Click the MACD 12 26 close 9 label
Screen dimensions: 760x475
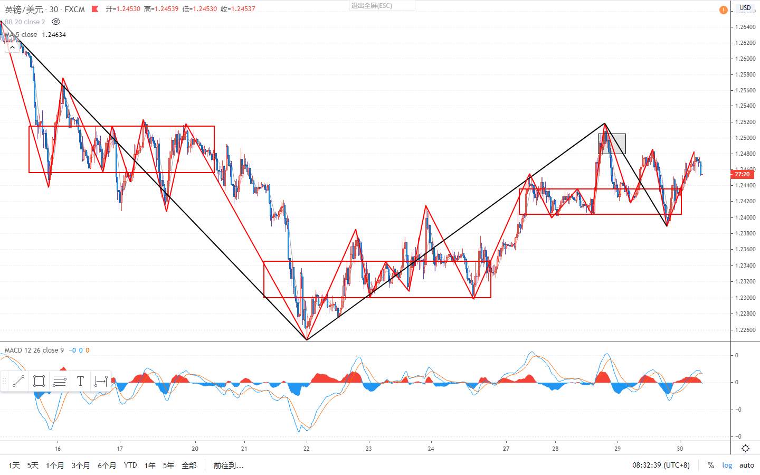pos(34,350)
